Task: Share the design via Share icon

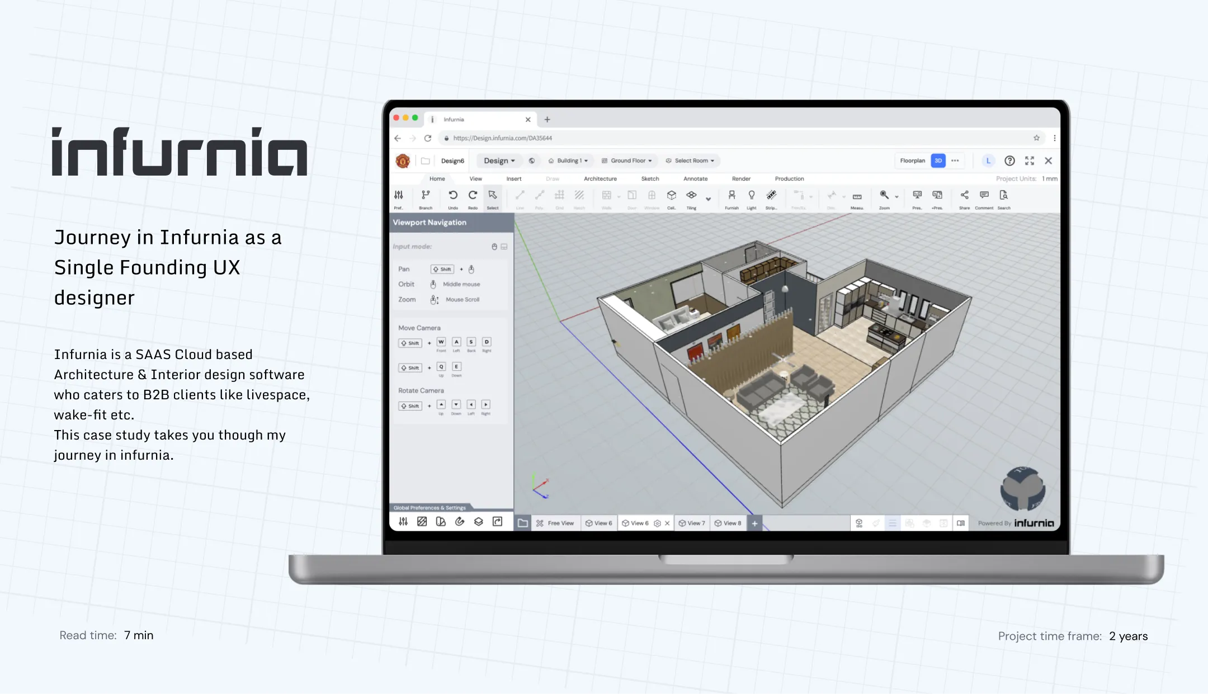Action: click(965, 199)
